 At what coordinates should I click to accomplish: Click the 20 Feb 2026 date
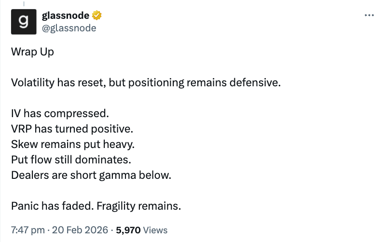pyautogui.click(x=78, y=230)
